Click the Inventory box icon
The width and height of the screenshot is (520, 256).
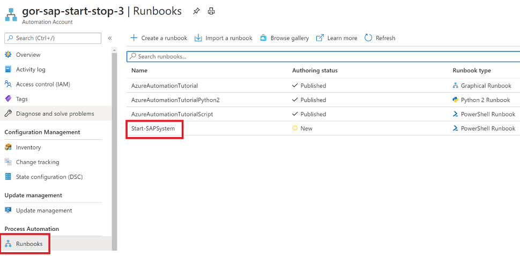[x=8, y=147]
